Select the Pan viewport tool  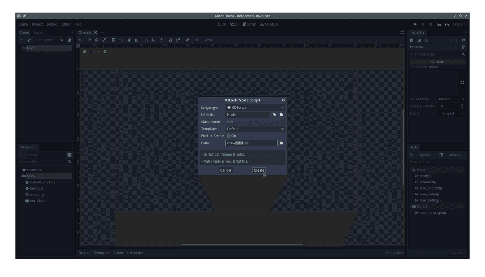(x=129, y=39)
